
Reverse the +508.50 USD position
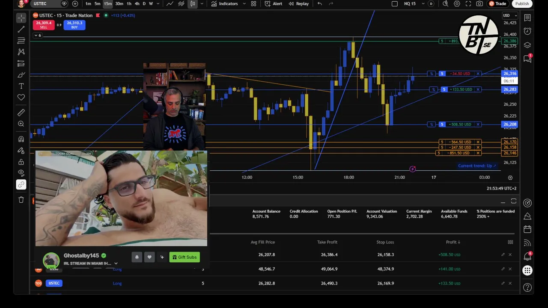click(432, 124)
